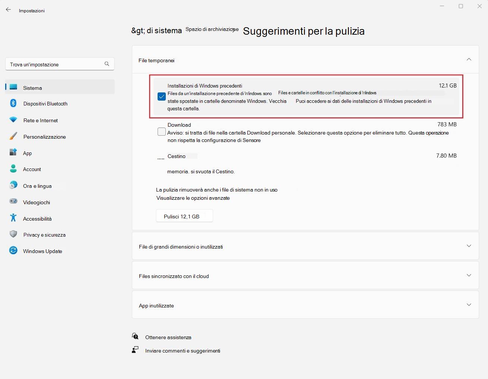The height and width of the screenshot is (379, 488).
Task: Expand Files sincronizzato con il cloud
Action: click(x=469, y=275)
